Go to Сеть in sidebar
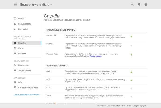Screen dimensions: 161x108 pos(20,48)
